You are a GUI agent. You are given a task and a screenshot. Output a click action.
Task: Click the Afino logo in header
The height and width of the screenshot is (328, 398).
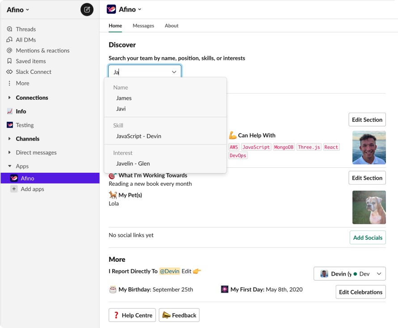(x=111, y=9)
